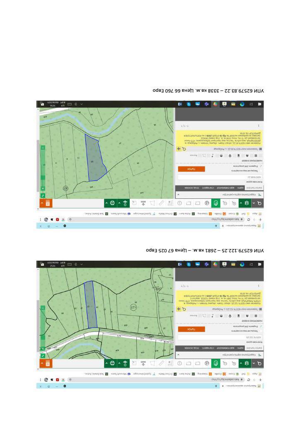Zoom to result Поземлен имот 62579.83.22 via its magnifier
This screenshot has height=425, width=300.
pos(184,148)
